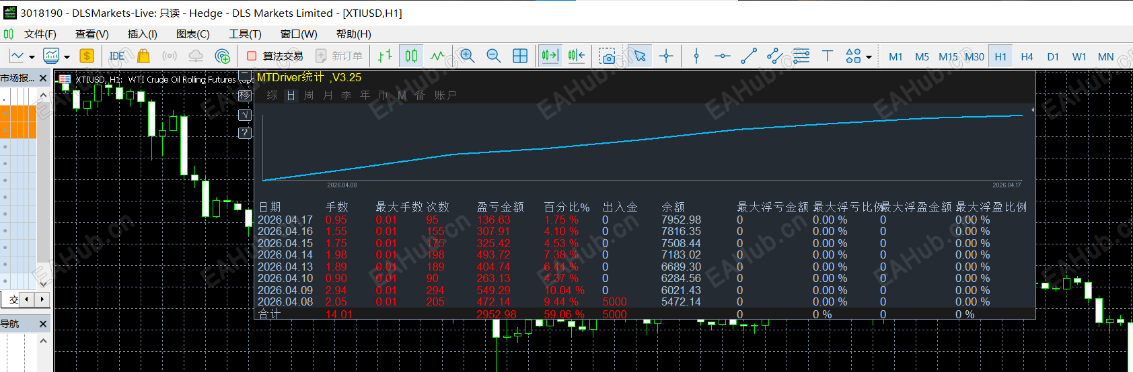Screen dimensions: 1133x372
Task: Select the D1 timeframe button
Action: pyautogui.click(x=1053, y=57)
